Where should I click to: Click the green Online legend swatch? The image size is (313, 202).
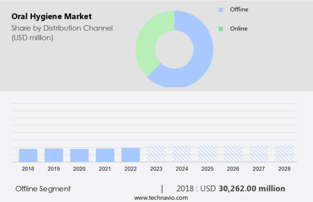click(x=220, y=28)
